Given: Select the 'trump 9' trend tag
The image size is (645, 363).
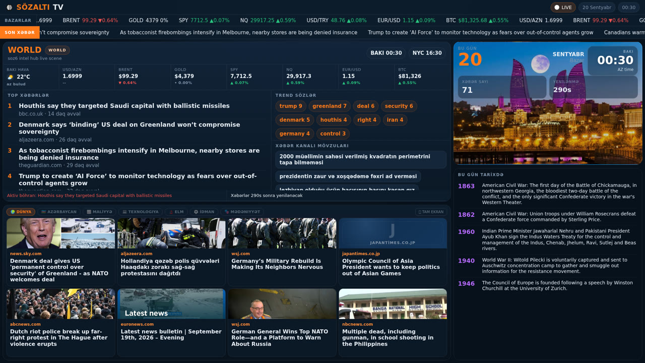Looking at the screenshot, I should 291,106.
